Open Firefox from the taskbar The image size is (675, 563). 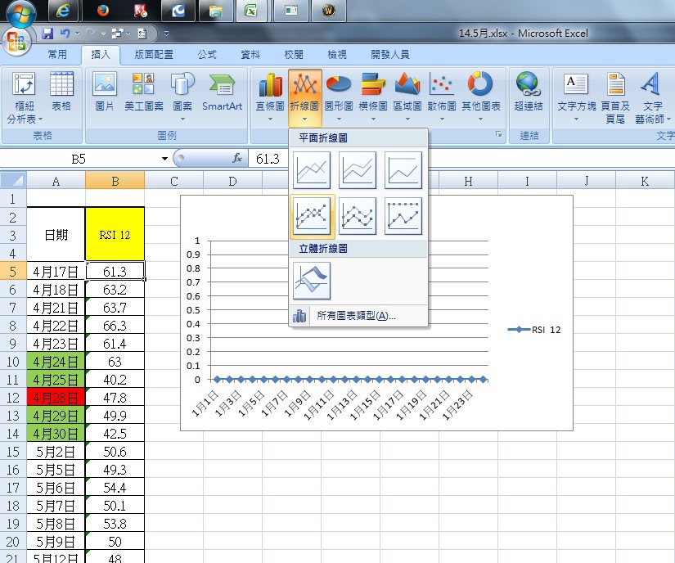click(103, 11)
